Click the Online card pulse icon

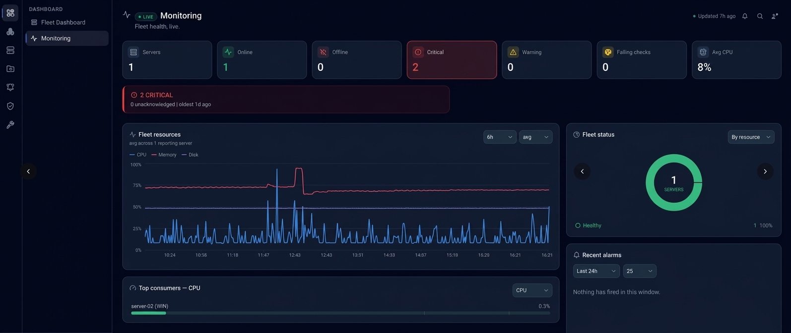[x=228, y=52]
